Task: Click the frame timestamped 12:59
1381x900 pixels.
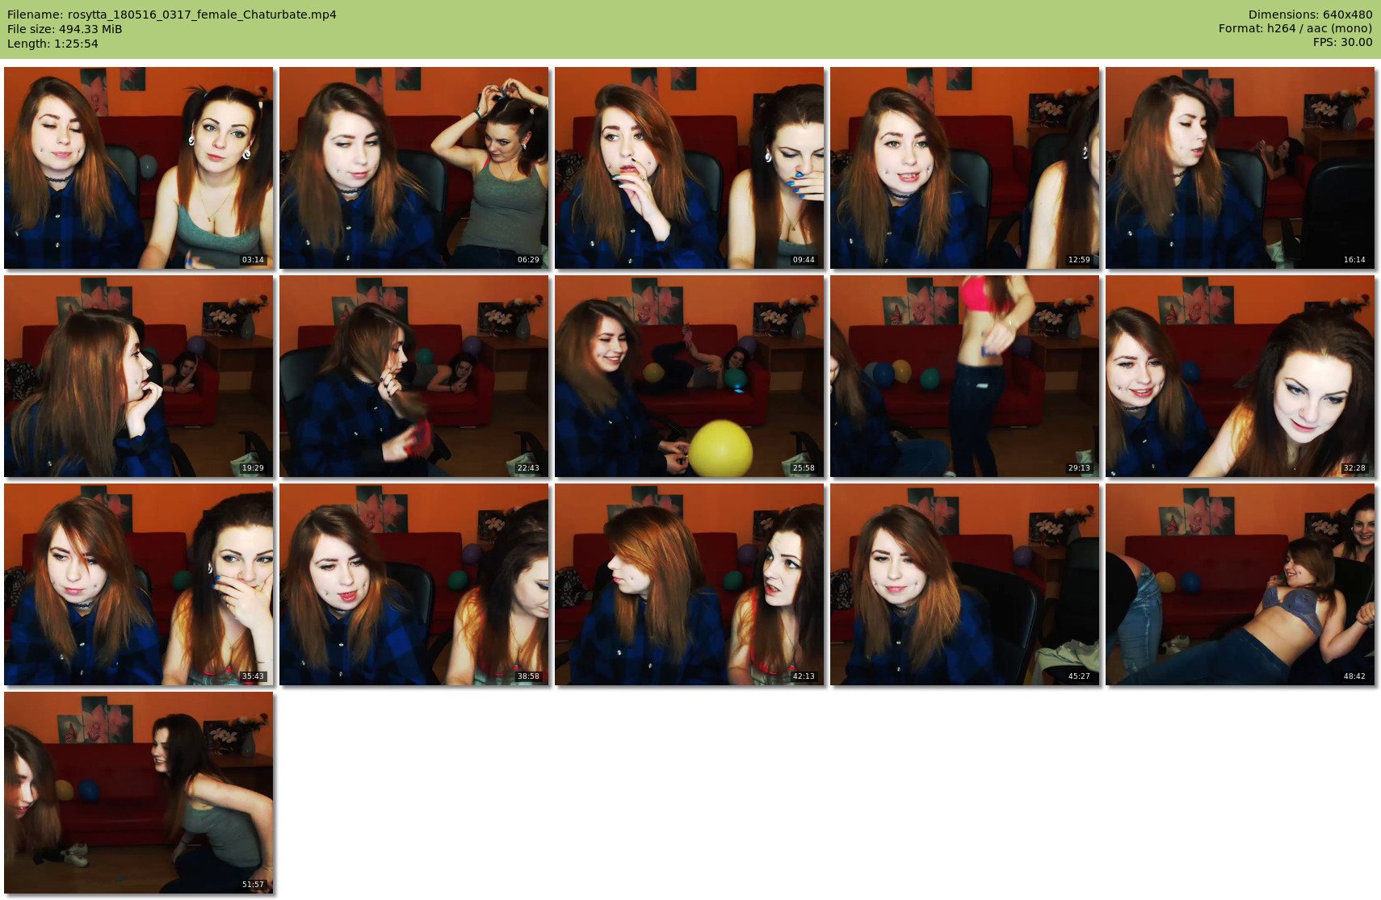Action: [x=964, y=168]
